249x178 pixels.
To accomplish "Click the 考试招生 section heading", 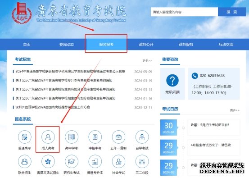I will 23,59.
